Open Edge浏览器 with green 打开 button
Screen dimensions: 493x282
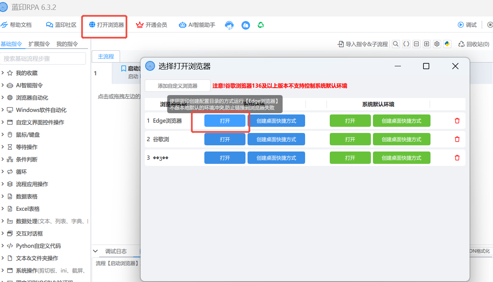(350, 121)
